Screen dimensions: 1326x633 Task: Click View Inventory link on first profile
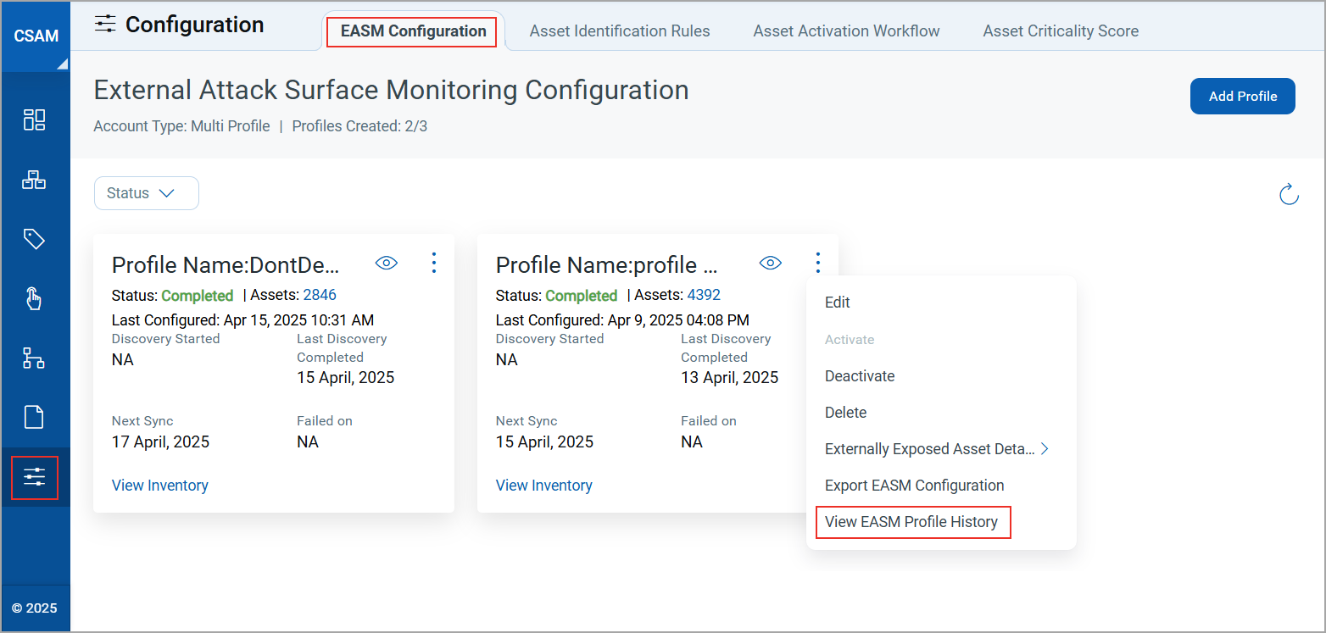[x=160, y=486]
